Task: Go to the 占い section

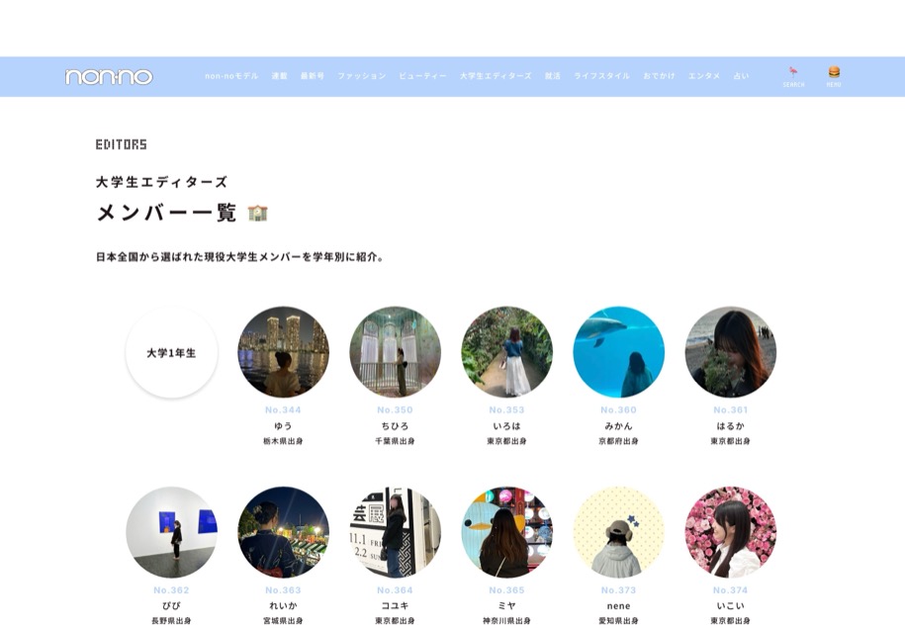Action: tap(741, 75)
